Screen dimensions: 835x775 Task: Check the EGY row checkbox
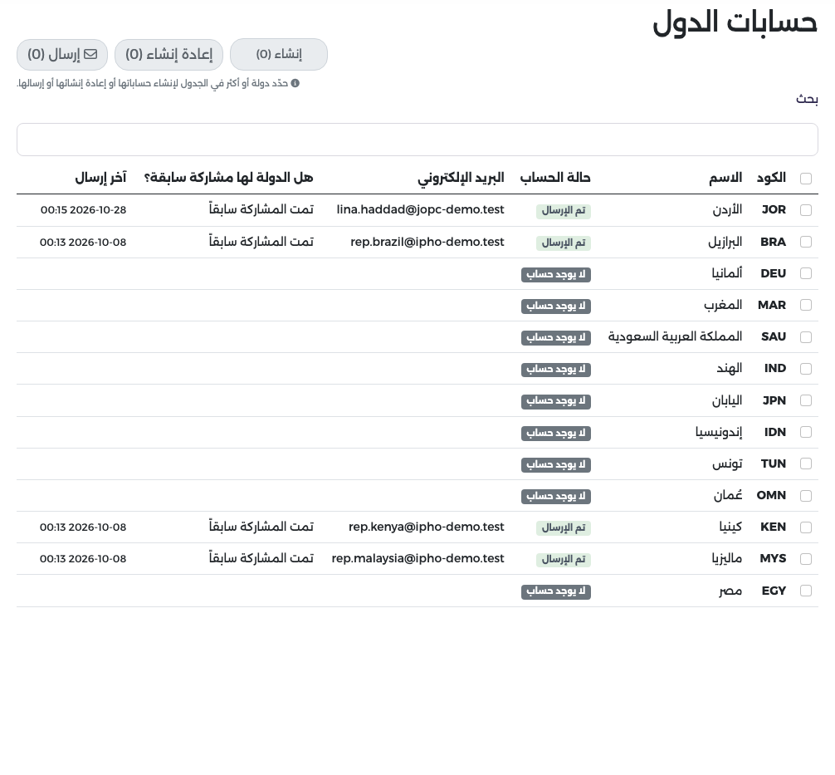tap(806, 591)
